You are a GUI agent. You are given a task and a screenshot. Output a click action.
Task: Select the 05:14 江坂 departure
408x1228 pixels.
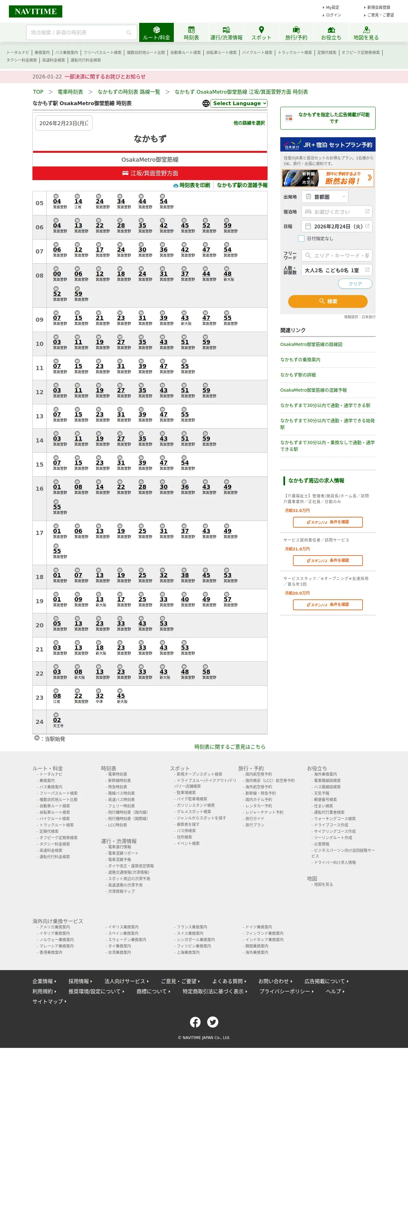click(78, 202)
